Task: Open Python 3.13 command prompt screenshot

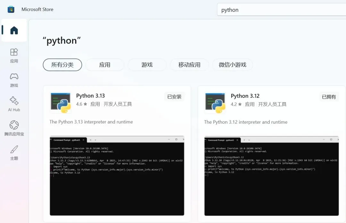Action: (117, 176)
